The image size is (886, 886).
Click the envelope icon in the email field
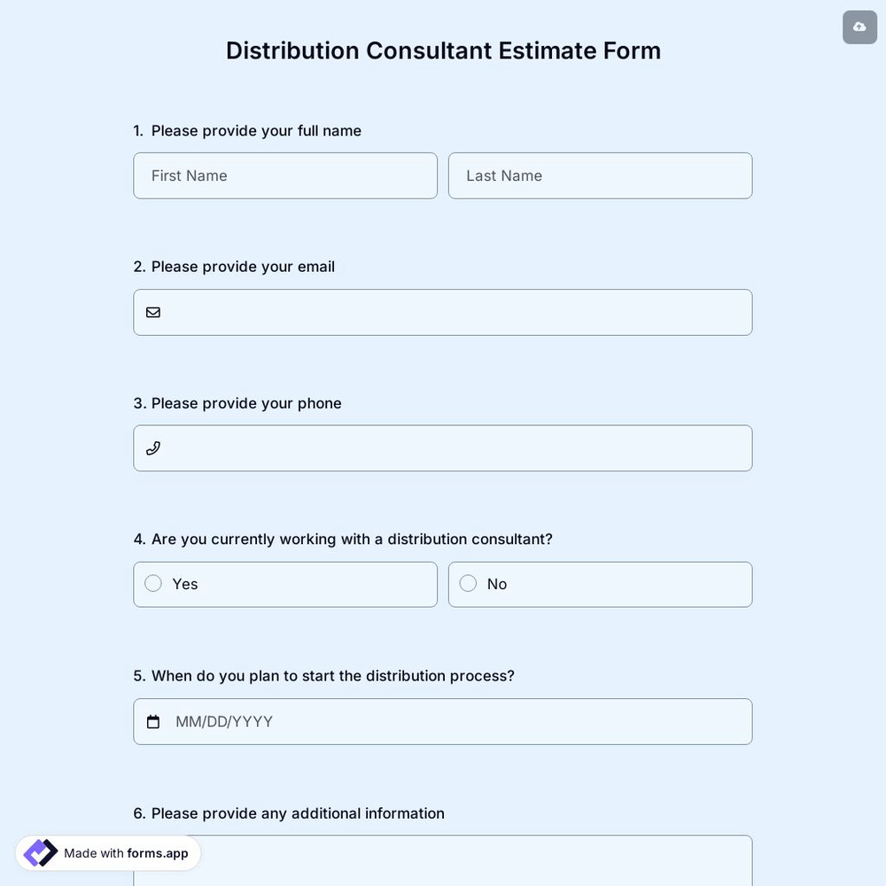pos(152,312)
